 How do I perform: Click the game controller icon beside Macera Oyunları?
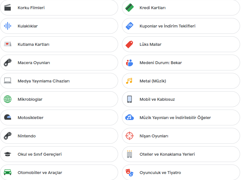pyautogui.click(x=8, y=63)
